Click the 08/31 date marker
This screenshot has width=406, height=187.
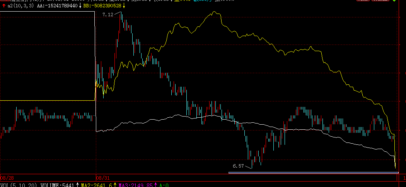[103, 178]
